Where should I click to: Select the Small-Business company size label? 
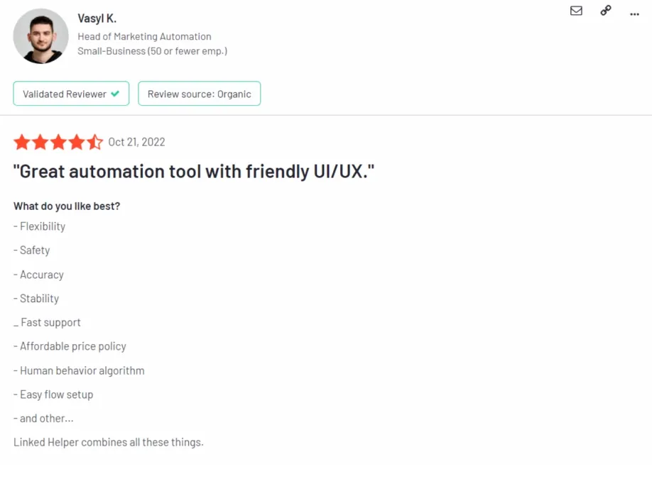click(153, 50)
